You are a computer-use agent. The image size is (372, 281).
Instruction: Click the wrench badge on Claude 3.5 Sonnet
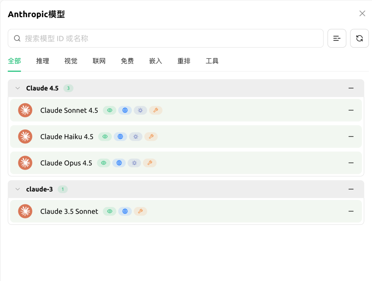pos(141,211)
